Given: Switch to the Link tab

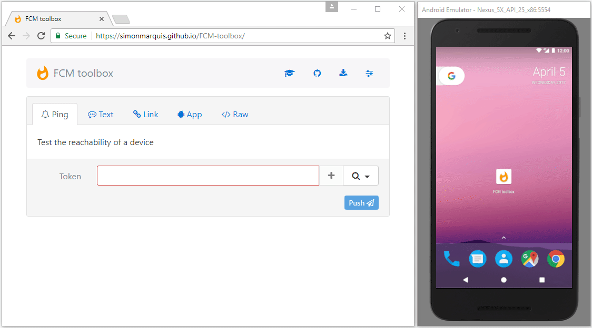Looking at the screenshot, I should [x=146, y=114].
